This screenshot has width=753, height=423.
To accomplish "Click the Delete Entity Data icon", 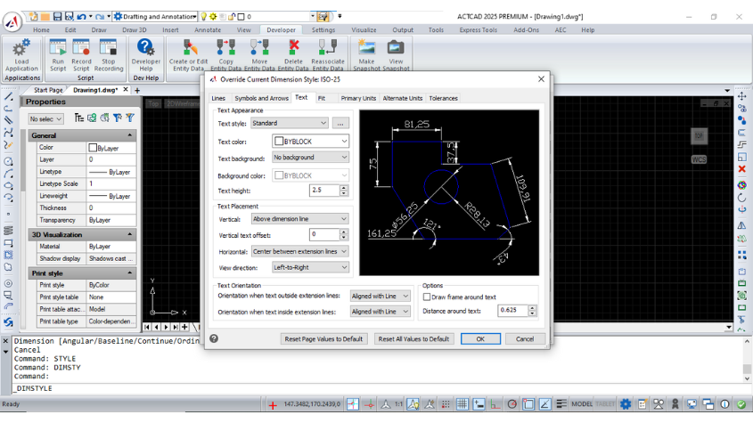I will tap(293, 48).
